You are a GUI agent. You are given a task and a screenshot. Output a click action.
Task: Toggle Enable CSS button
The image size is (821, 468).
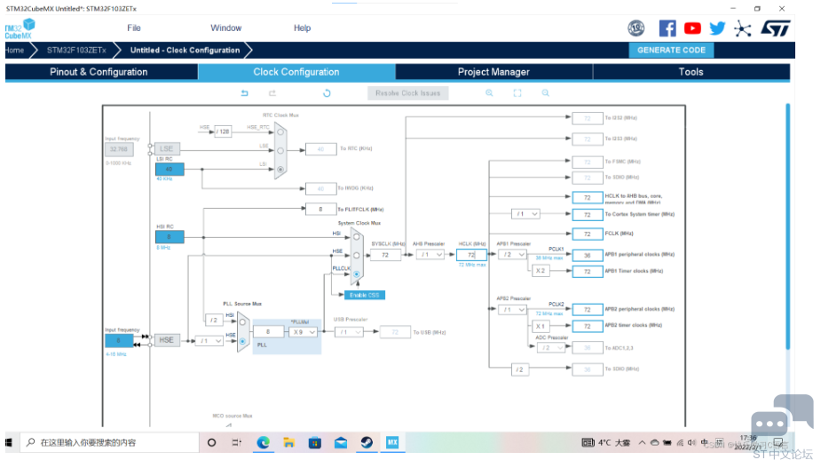[365, 295]
